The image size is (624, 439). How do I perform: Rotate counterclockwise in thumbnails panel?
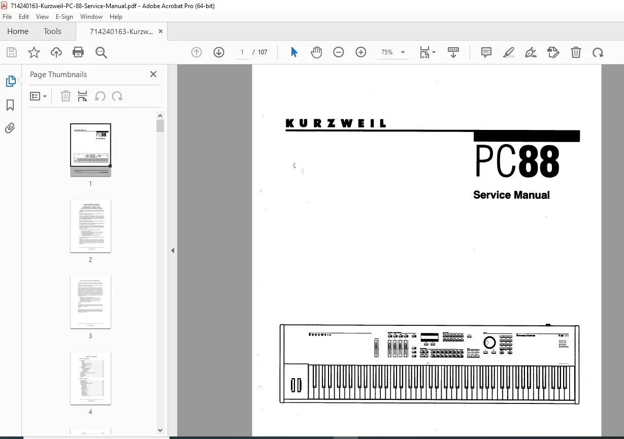click(101, 96)
